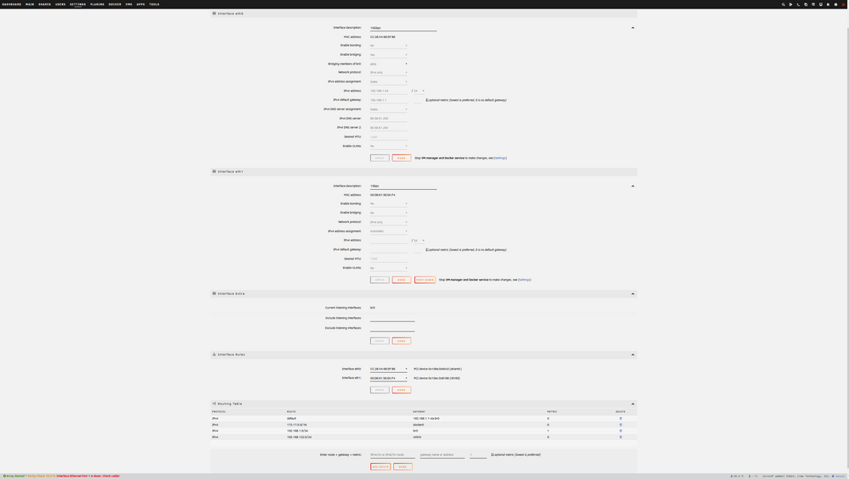Click the Add Route button
The width and height of the screenshot is (849, 479).
(x=380, y=466)
